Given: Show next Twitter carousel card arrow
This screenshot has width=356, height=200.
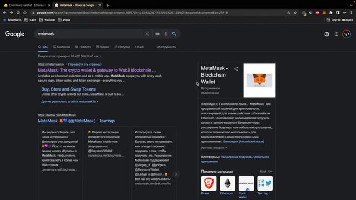Looking at the screenshot, I should point(176,174).
